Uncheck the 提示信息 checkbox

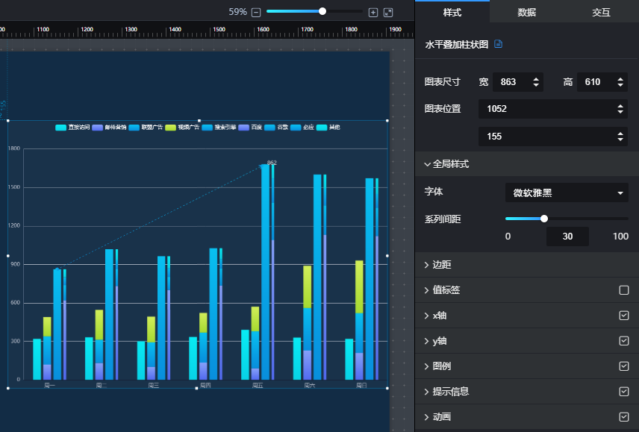[623, 391]
